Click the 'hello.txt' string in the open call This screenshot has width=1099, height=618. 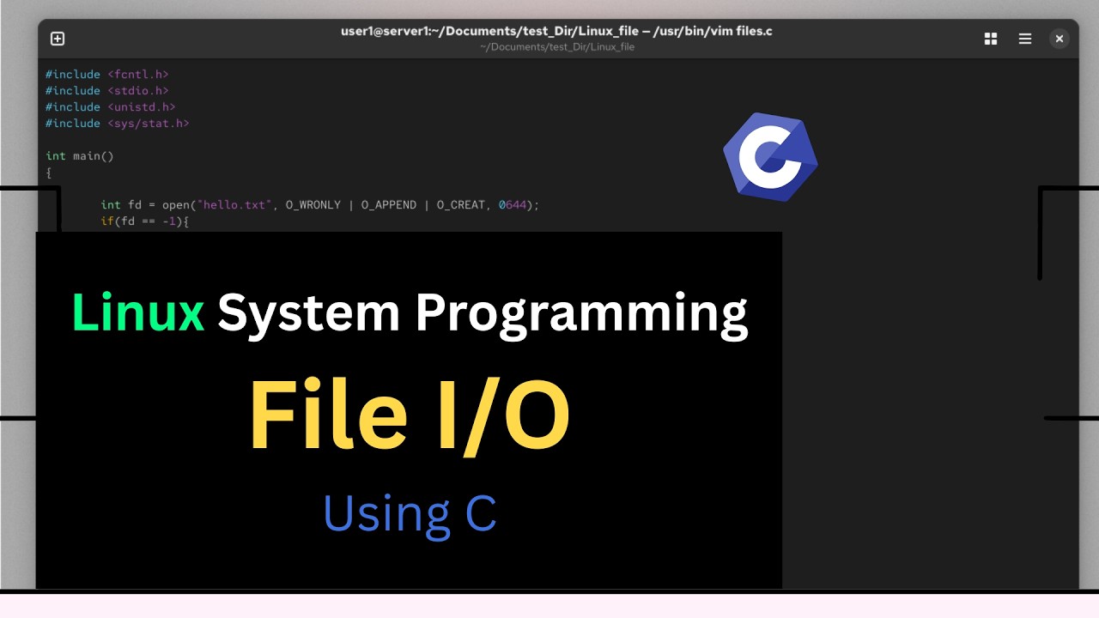[234, 205]
